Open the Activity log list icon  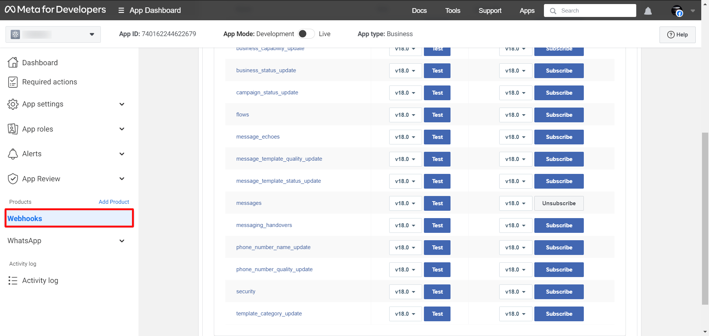(13, 281)
